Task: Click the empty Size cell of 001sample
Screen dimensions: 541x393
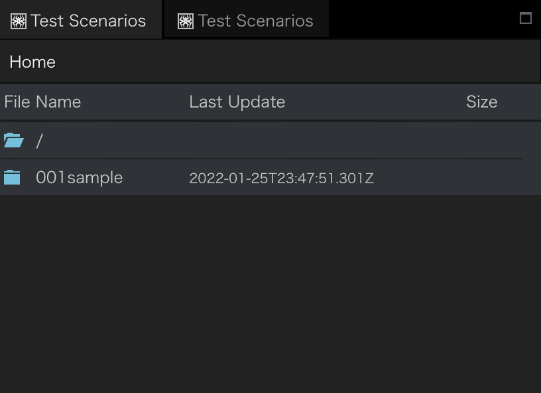Action: click(x=481, y=178)
